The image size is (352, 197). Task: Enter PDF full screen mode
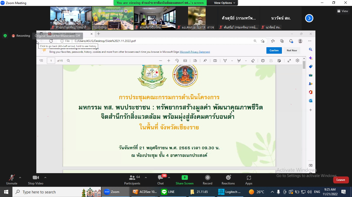tap(289, 61)
